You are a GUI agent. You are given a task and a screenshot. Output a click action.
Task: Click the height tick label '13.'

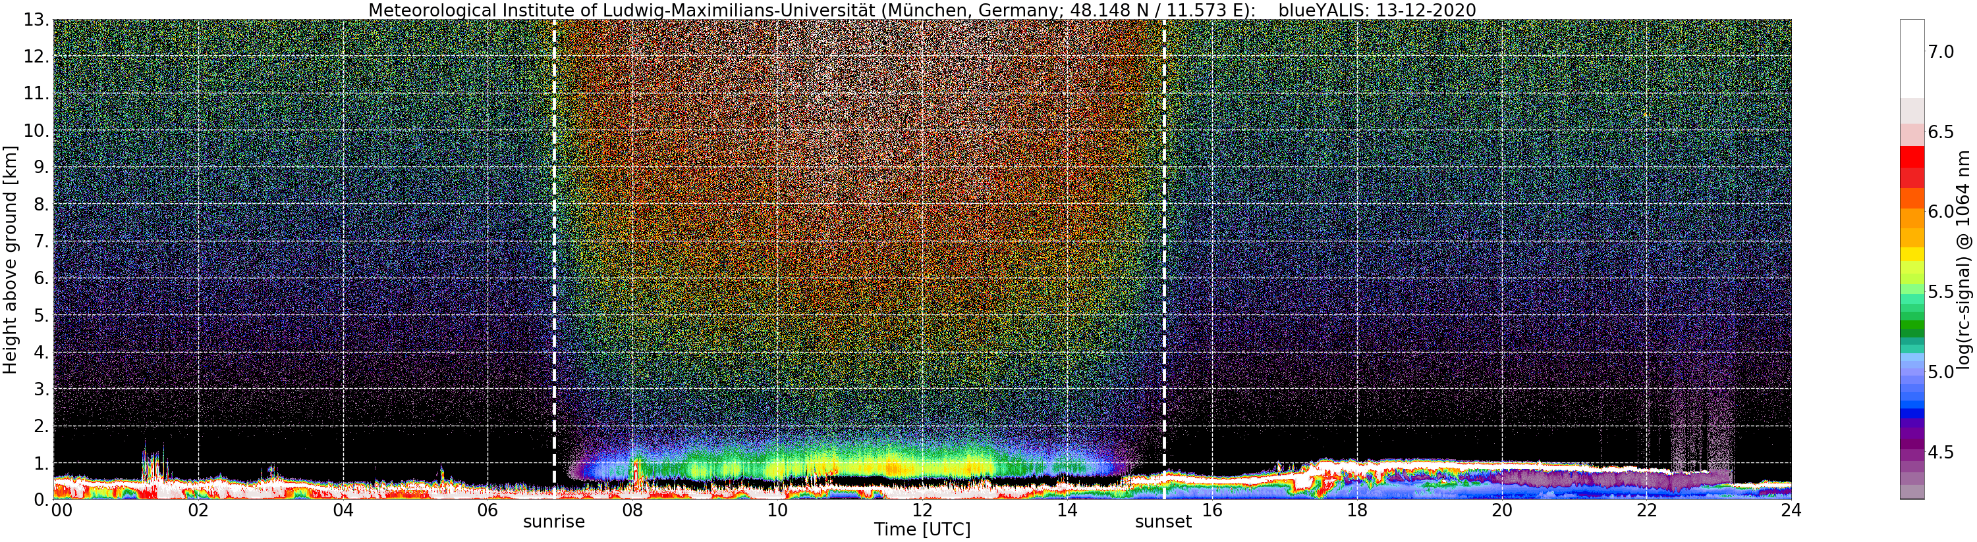click(x=36, y=20)
